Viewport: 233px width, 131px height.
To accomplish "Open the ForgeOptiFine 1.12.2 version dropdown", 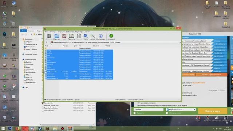I will [x=181, y=110].
